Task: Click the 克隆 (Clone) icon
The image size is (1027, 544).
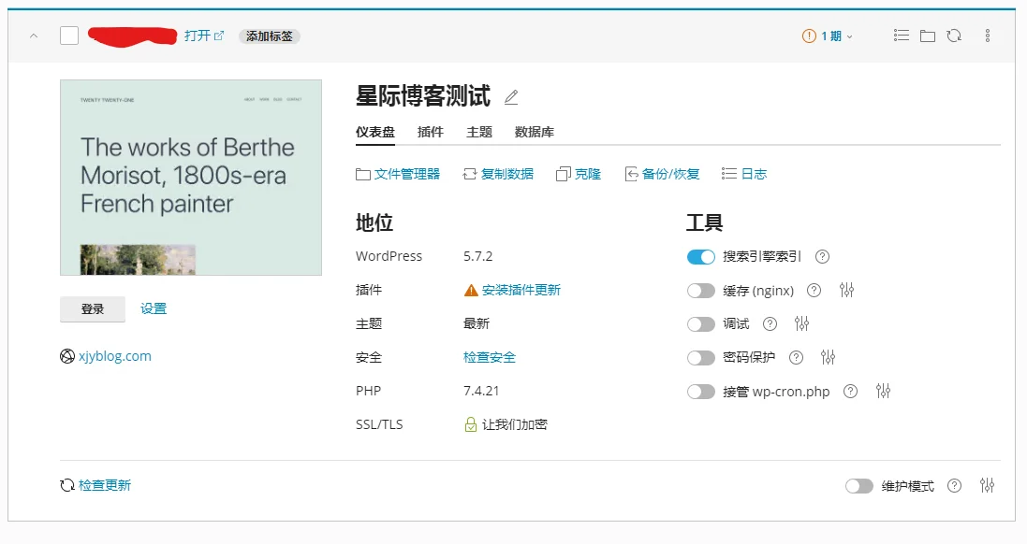Action: 580,173
